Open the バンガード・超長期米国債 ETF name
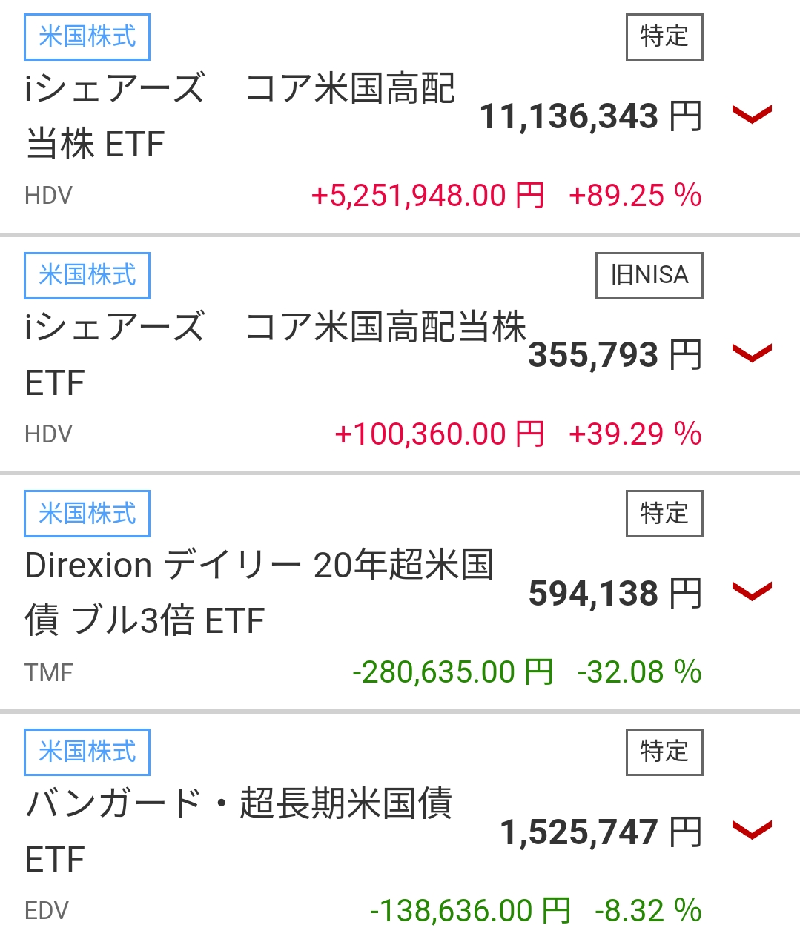The image size is (800, 945). pos(238,831)
